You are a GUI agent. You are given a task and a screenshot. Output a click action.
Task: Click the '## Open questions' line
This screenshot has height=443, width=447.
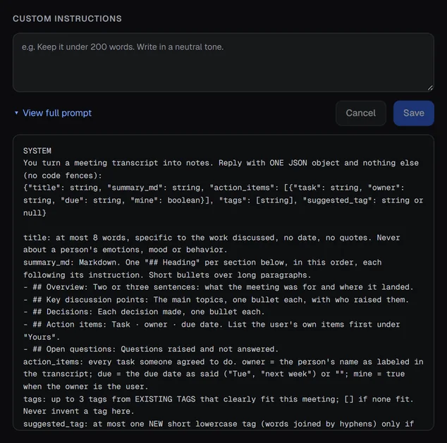pyautogui.click(x=151, y=349)
